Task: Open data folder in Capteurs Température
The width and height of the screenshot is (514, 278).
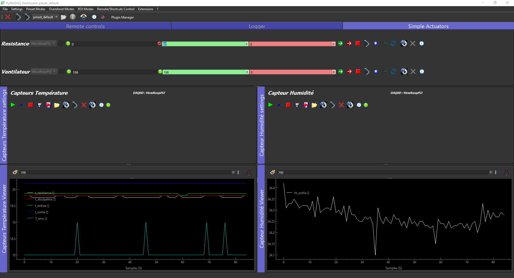Action: (57, 105)
